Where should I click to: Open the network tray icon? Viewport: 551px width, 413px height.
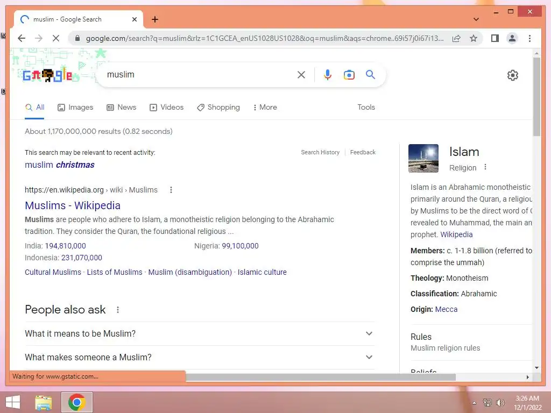(488, 403)
